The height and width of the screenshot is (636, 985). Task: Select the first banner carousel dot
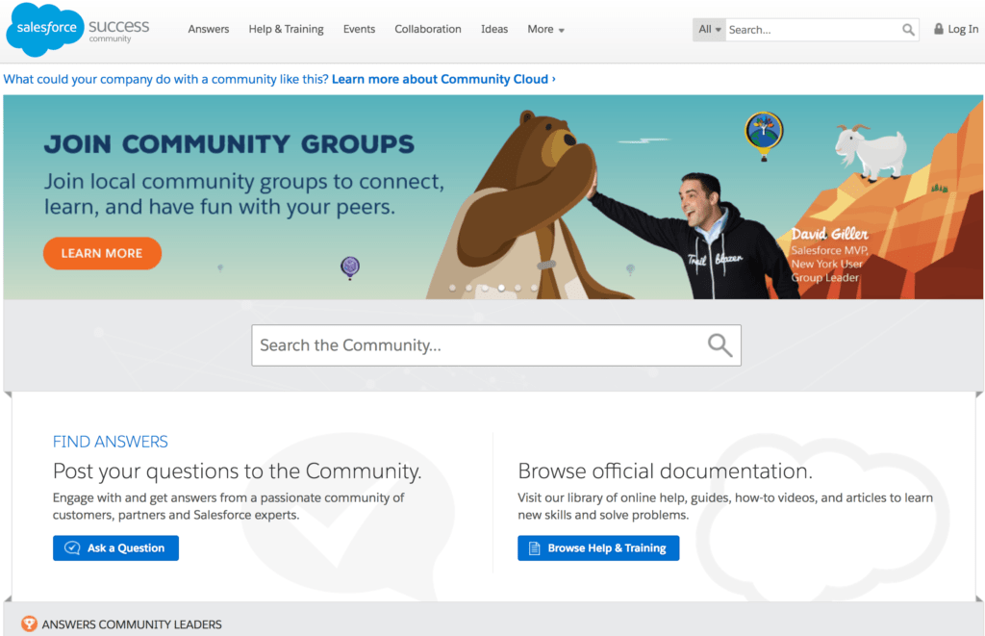click(x=452, y=288)
